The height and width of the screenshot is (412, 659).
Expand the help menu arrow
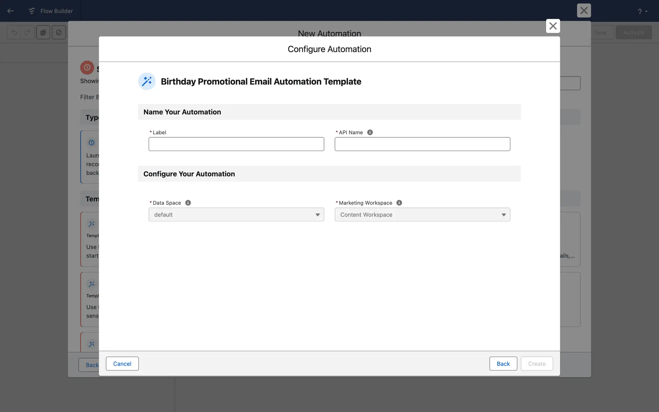[x=646, y=12]
